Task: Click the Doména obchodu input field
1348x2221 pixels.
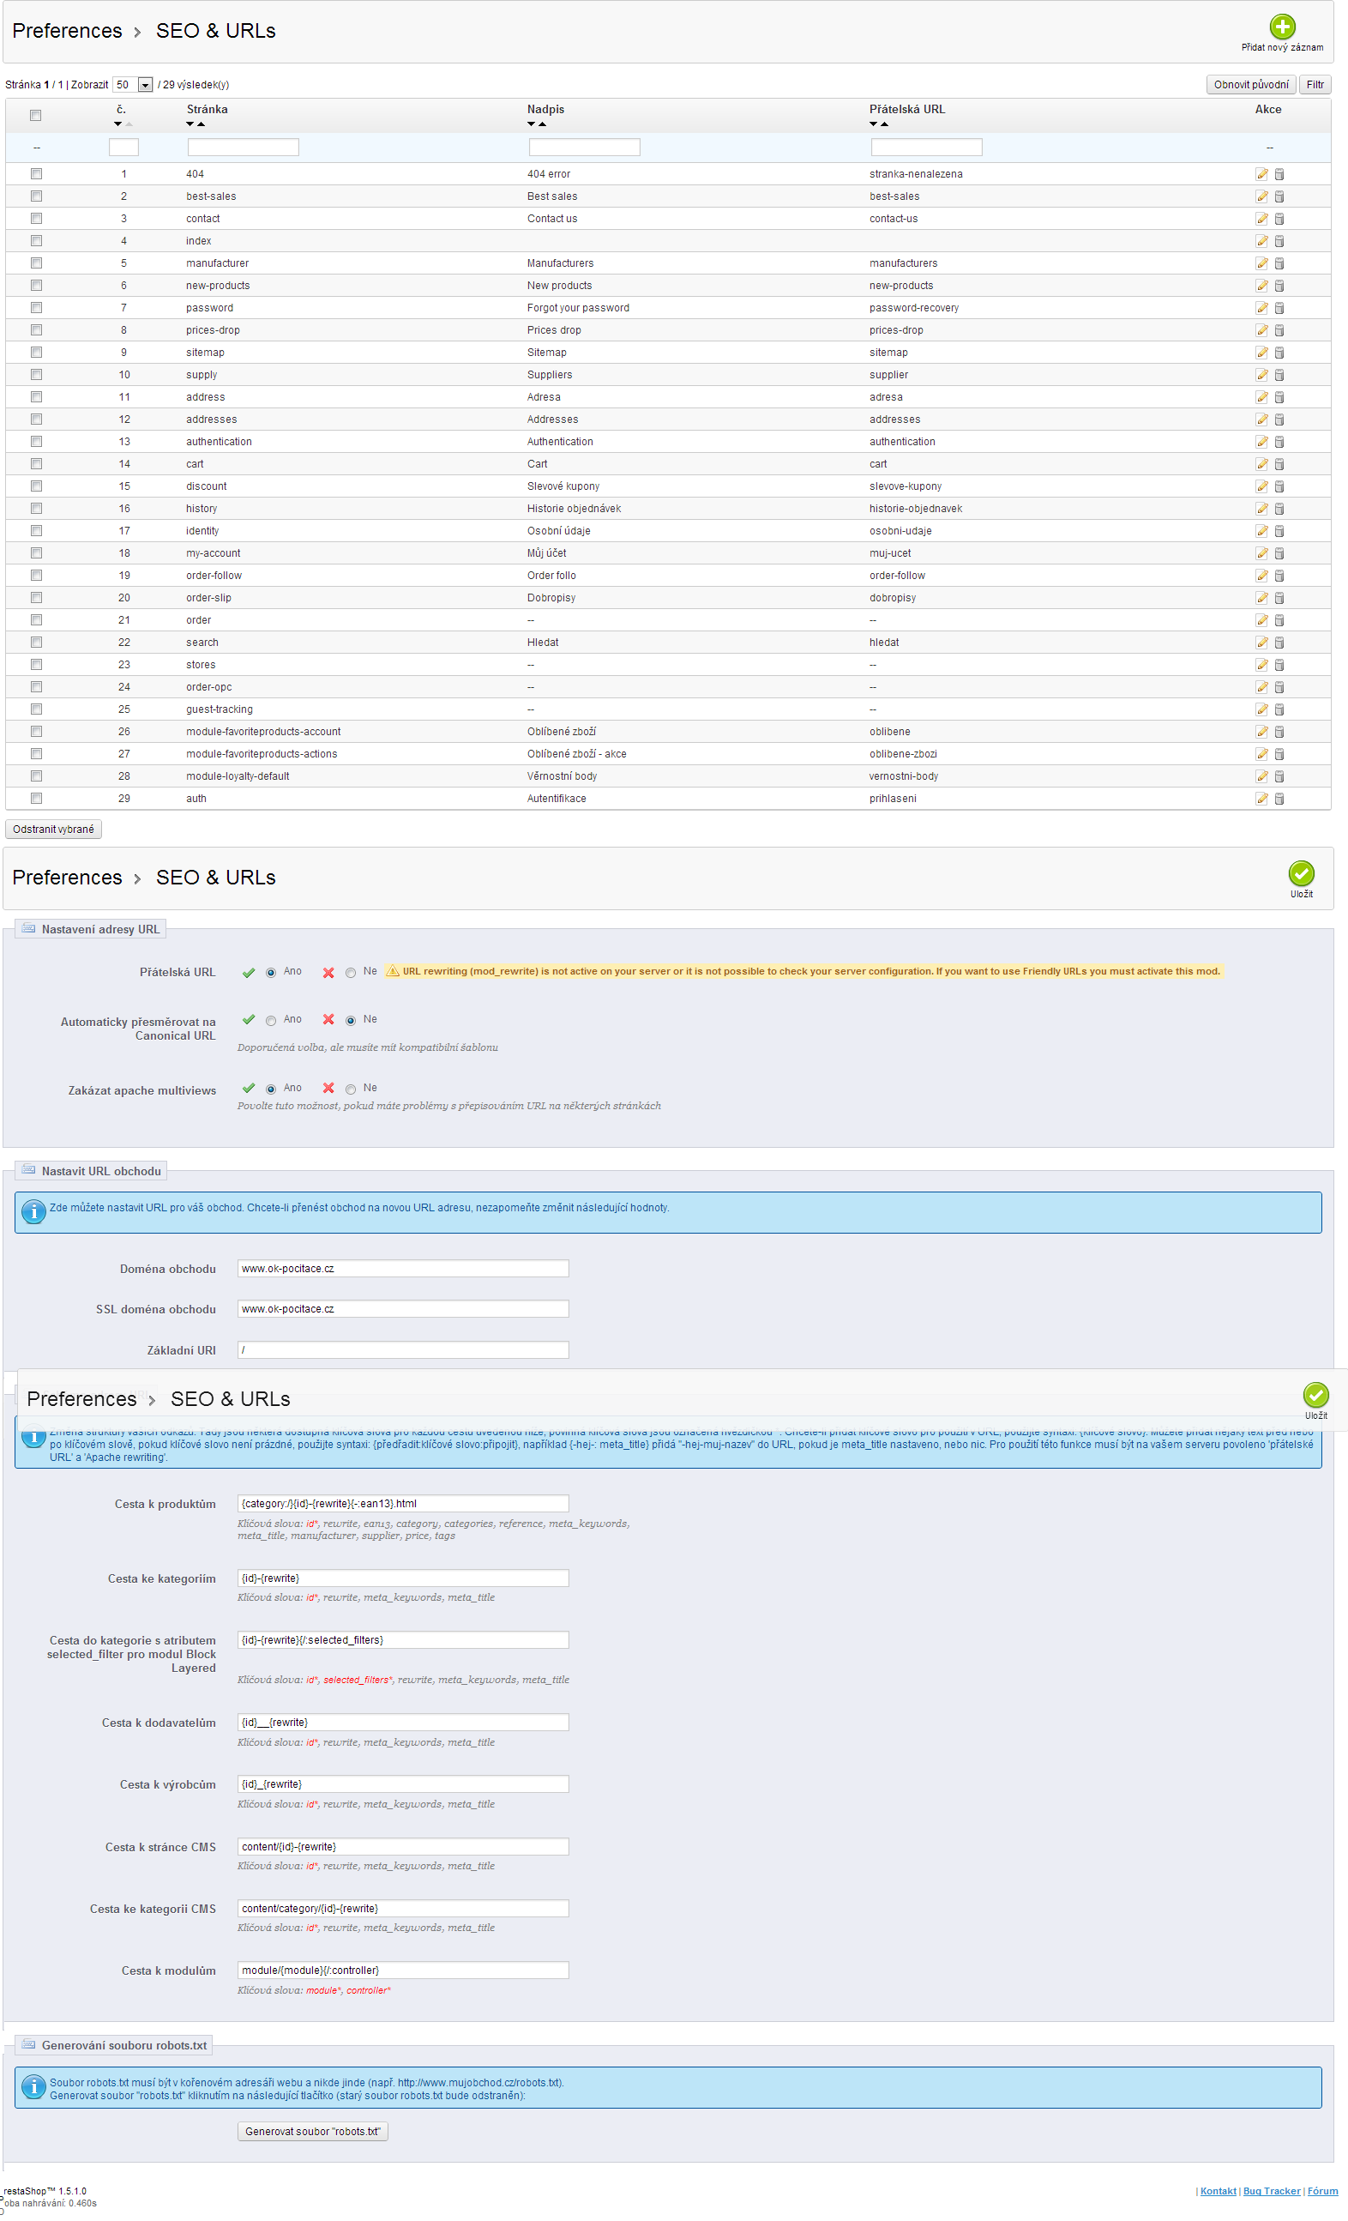Action: (x=403, y=1268)
